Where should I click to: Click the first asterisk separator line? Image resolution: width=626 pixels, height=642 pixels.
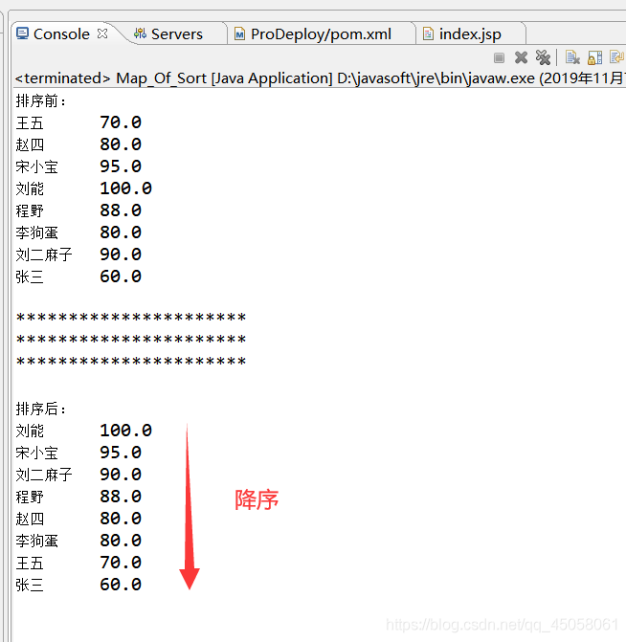coord(131,319)
